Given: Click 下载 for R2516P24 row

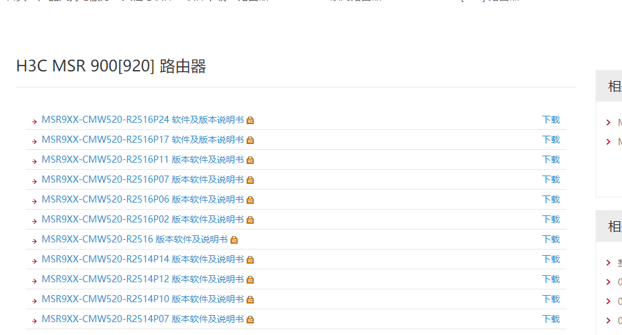Looking at the screenshot, I should (x=551, y=120).
